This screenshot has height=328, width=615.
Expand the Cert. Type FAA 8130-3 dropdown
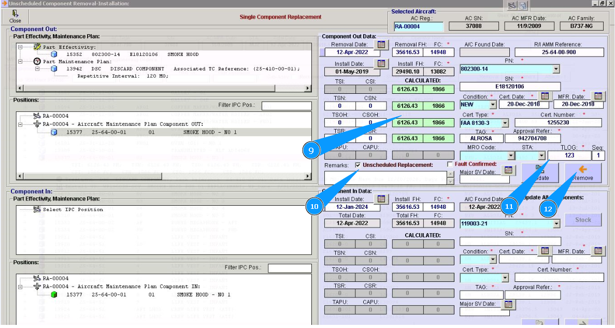[x=505, y=123]
